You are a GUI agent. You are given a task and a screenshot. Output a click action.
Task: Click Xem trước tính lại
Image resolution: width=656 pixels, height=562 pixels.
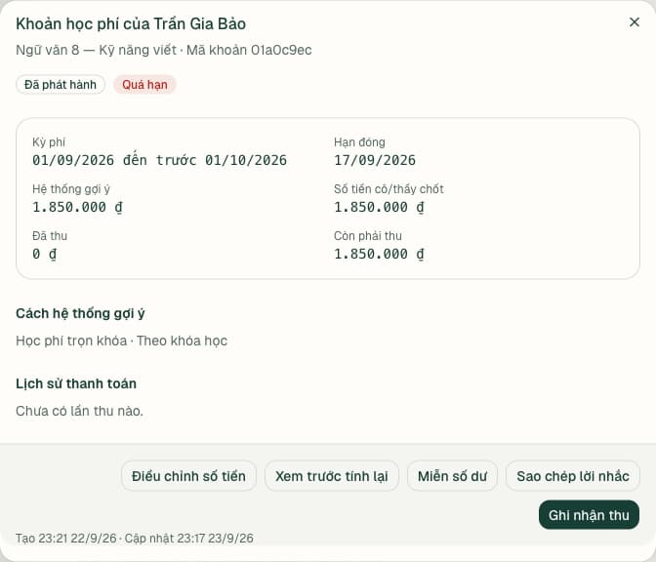tap(331, 476)
